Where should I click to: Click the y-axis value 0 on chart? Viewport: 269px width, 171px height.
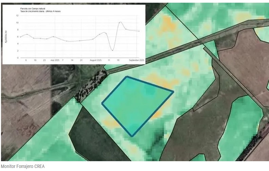pos(17,58)
